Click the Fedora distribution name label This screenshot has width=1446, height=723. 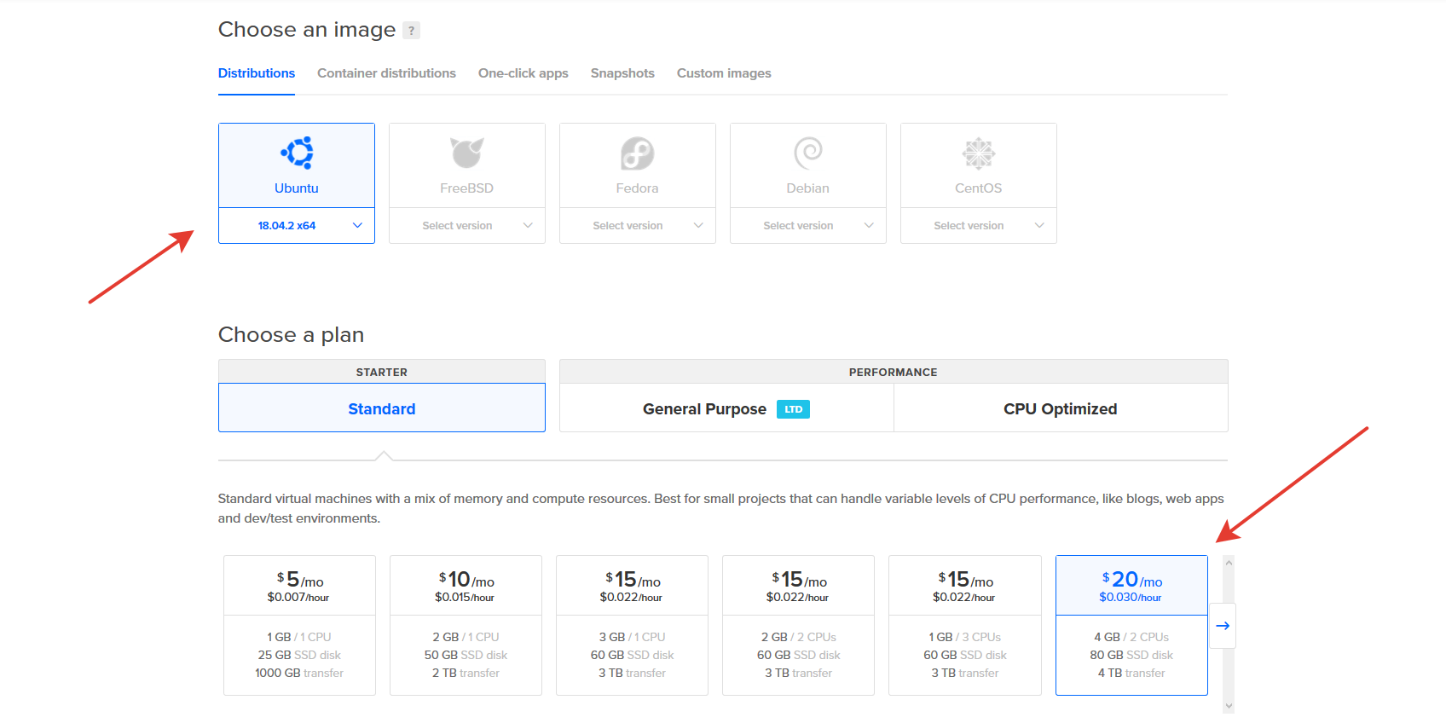pos(638,188)
